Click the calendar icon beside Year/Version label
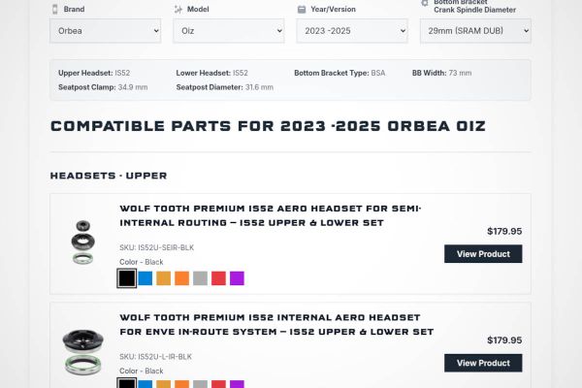 (x=302, y=10)
